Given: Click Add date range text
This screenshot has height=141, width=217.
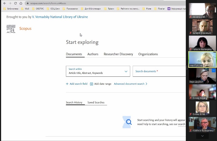Looking at the screenshot, I should tap(103, 84).
